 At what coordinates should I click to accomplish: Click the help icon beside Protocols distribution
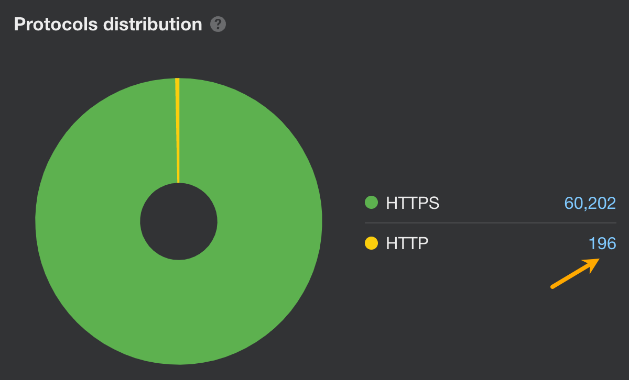tap(219, 24)
